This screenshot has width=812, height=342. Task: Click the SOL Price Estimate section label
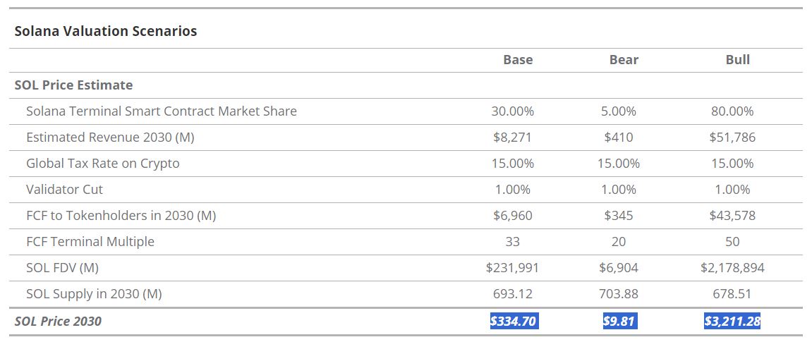(73, 85)
